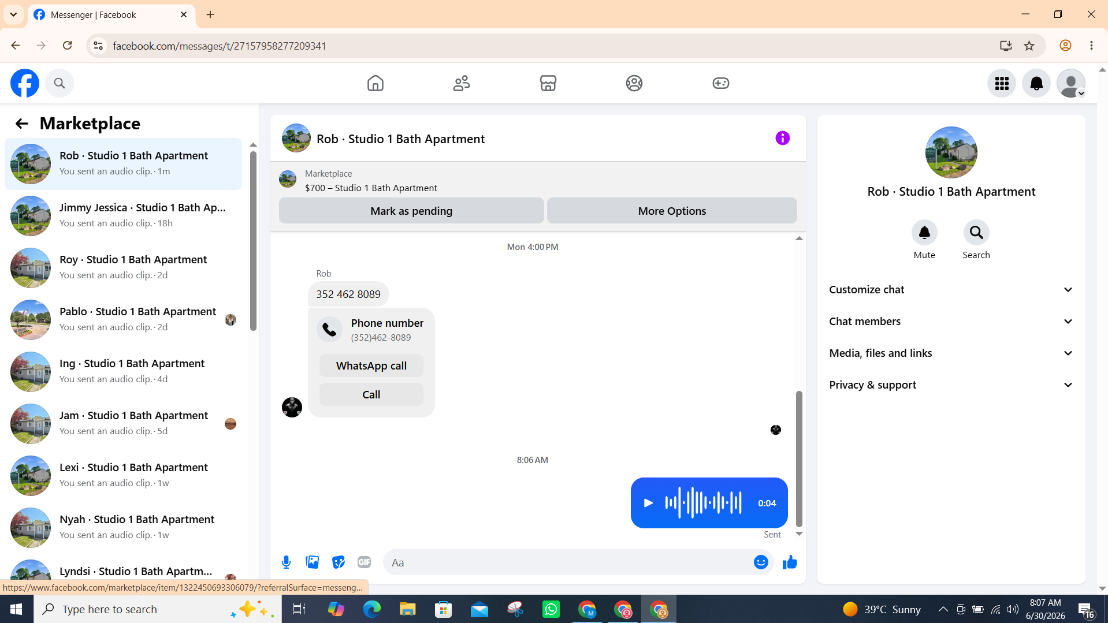Mute this conversation with the bell icon
The width and height of the screenshot is (1108, 623).
click(924, 233)
